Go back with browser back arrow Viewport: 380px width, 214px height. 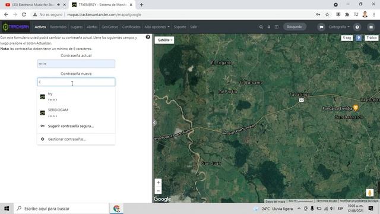(x=6, y=14)
